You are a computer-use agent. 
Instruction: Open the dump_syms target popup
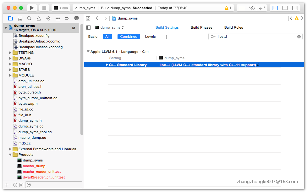(109, 27)
